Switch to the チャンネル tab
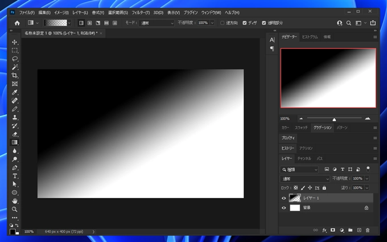 click(304, 158)
